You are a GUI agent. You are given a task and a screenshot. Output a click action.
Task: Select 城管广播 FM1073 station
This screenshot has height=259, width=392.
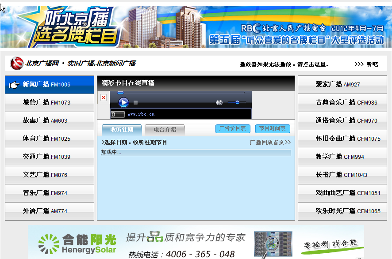tap(50, 103)
